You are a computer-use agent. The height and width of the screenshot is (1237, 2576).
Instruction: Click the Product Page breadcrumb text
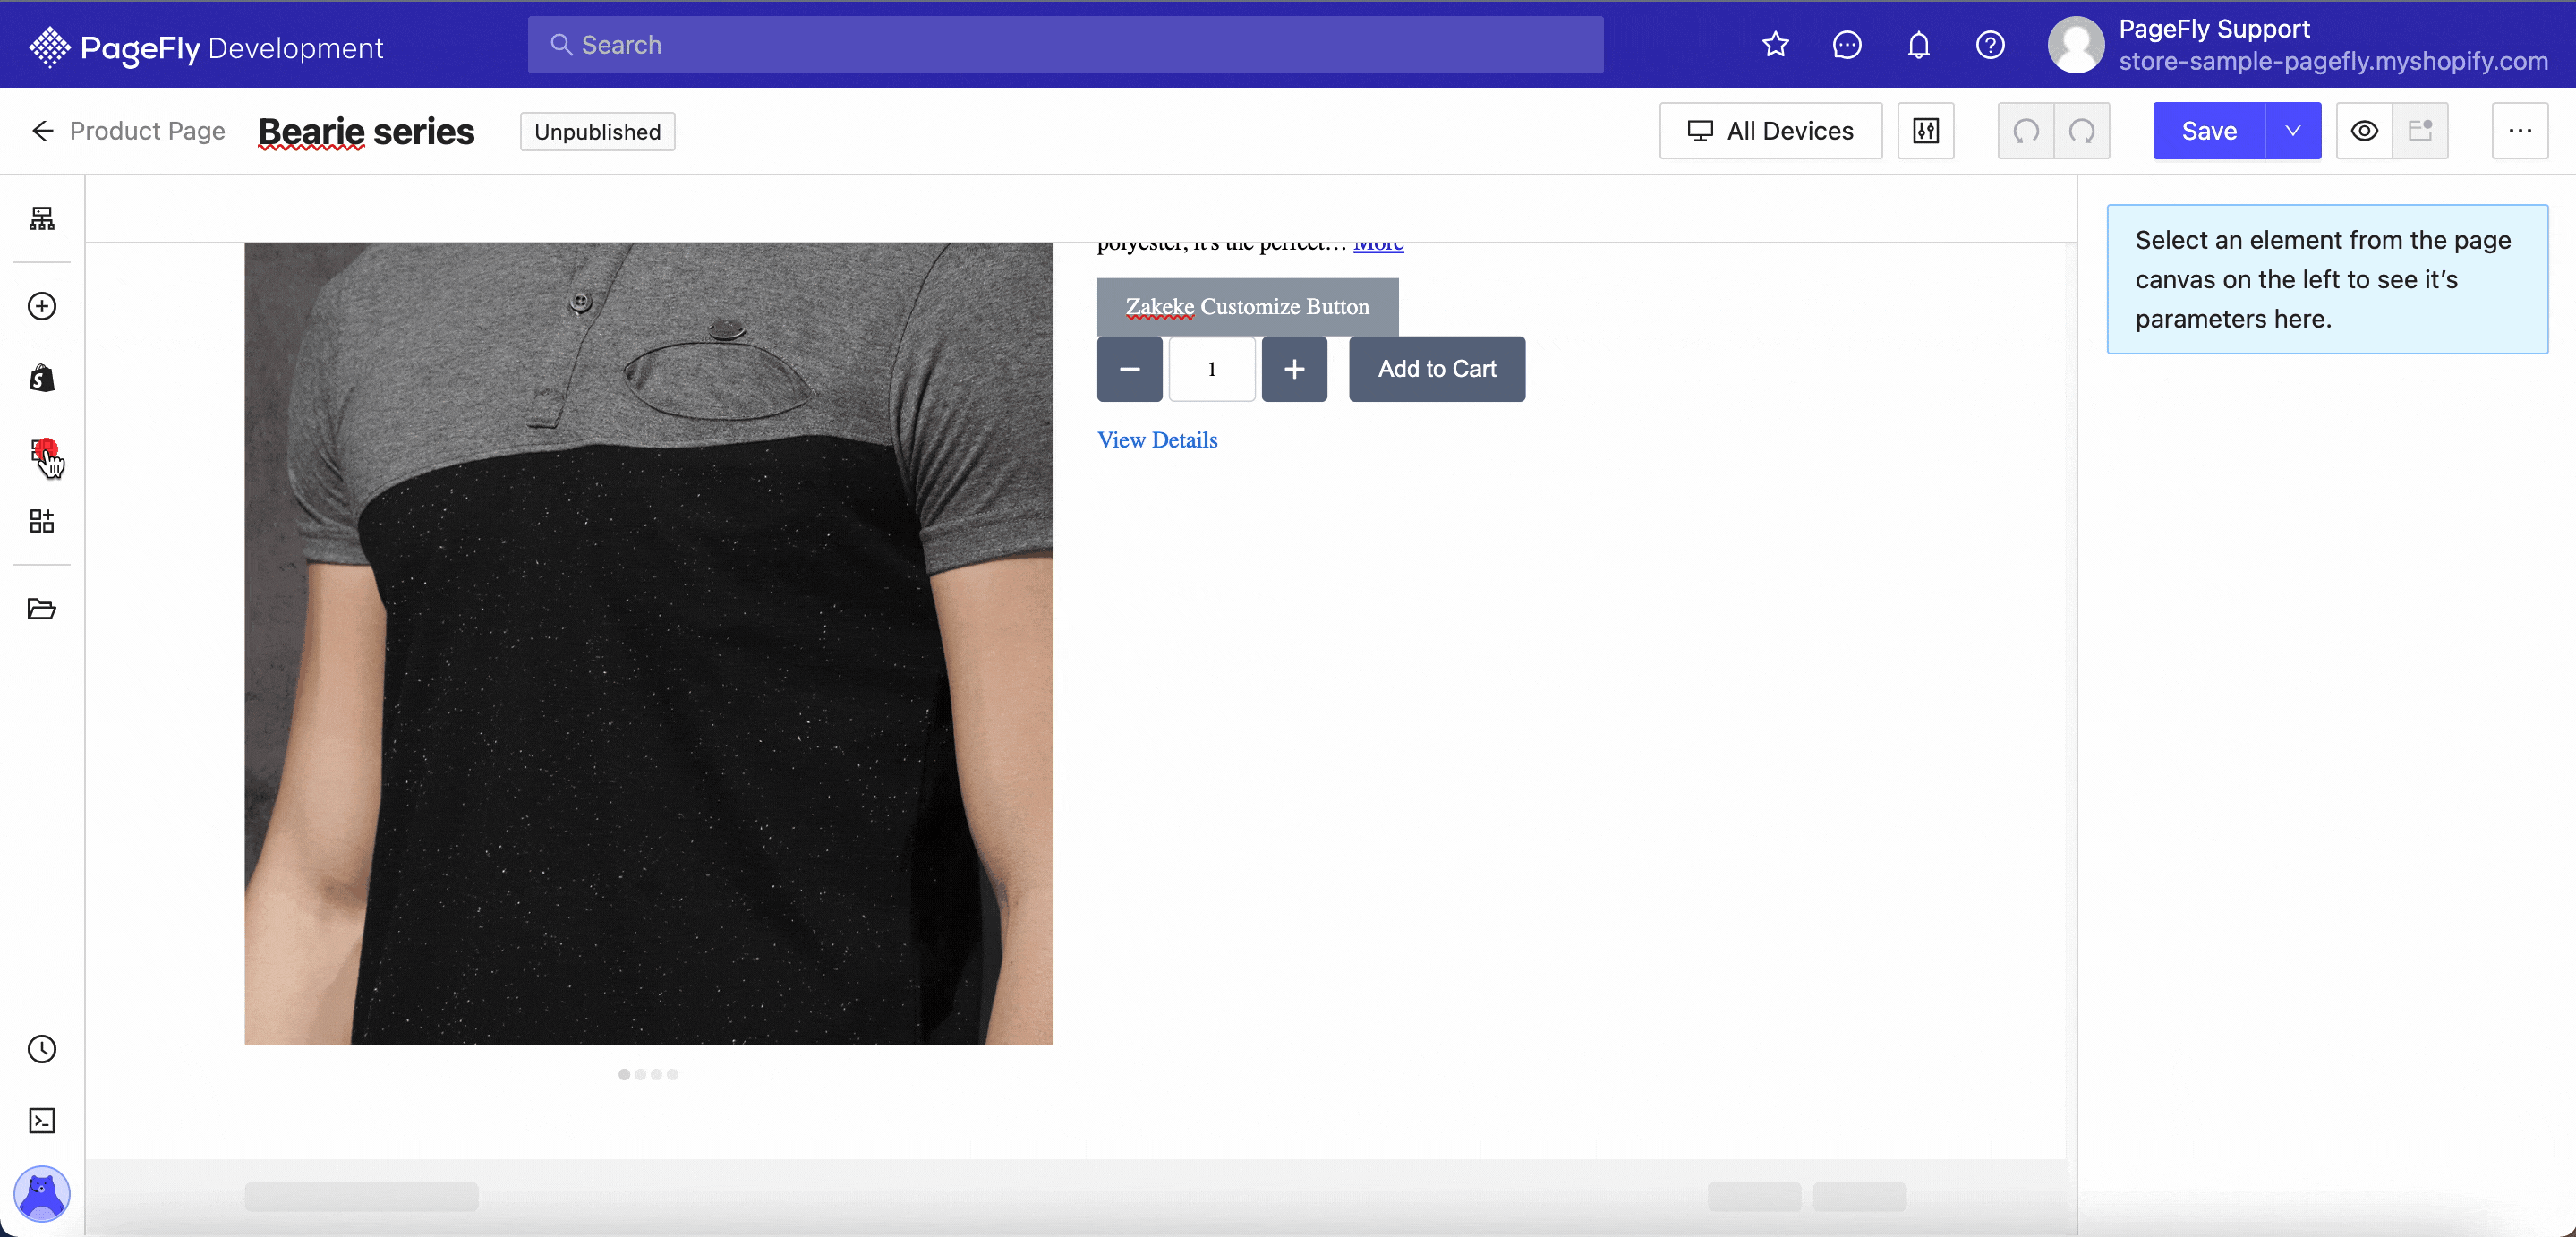point(147,131)
